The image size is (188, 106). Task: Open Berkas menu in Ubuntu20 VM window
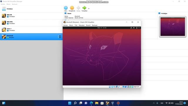pos(66,25)
